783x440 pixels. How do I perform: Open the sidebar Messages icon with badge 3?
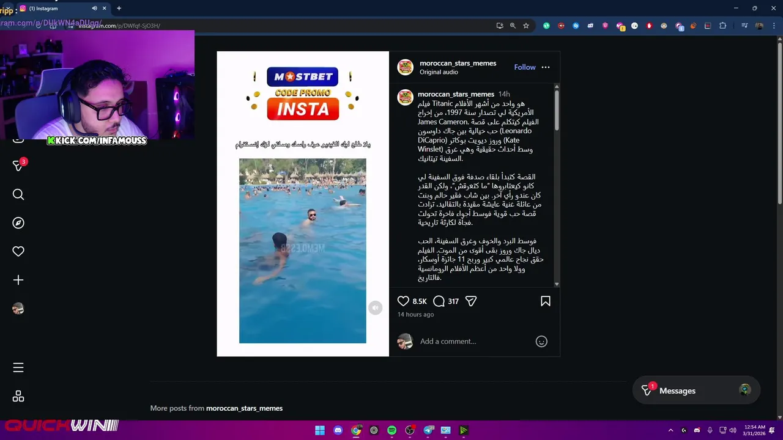click(x=18, y=166)
